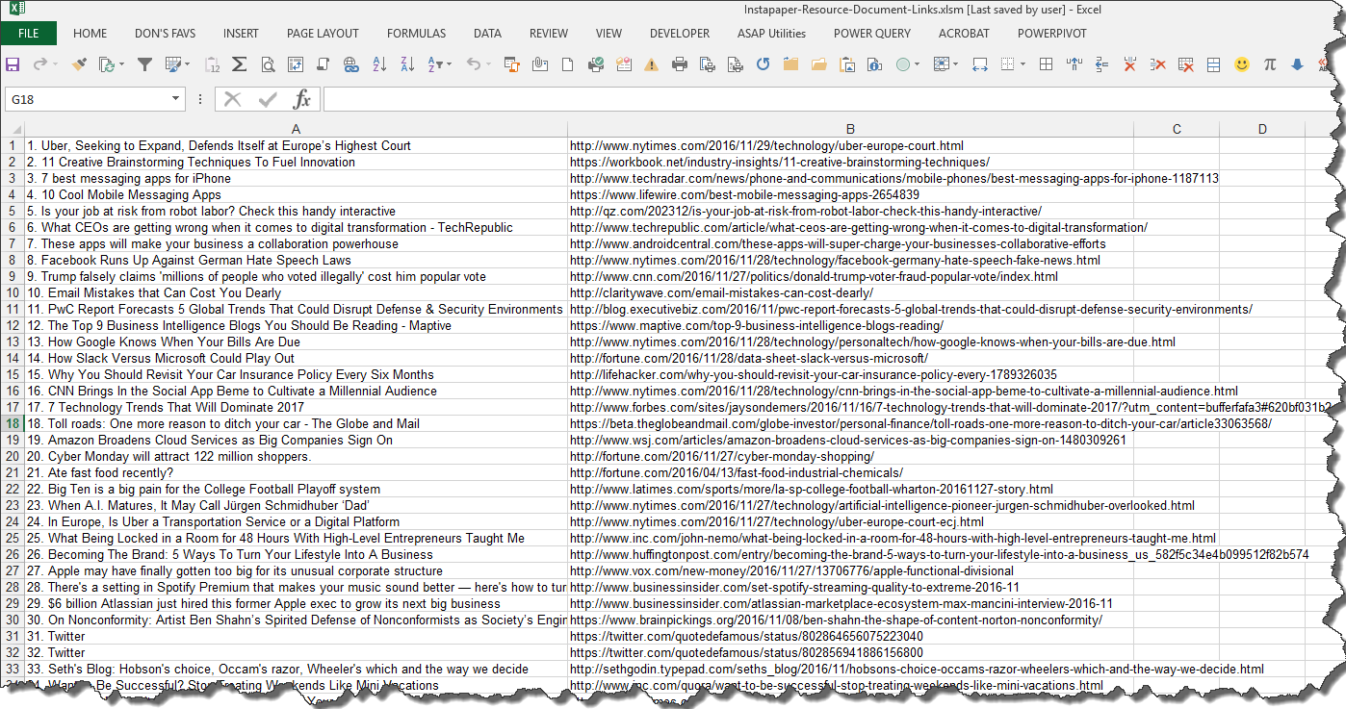Click the column width double-arrow icon
The image size is (1346, 709).
point(980,64)
